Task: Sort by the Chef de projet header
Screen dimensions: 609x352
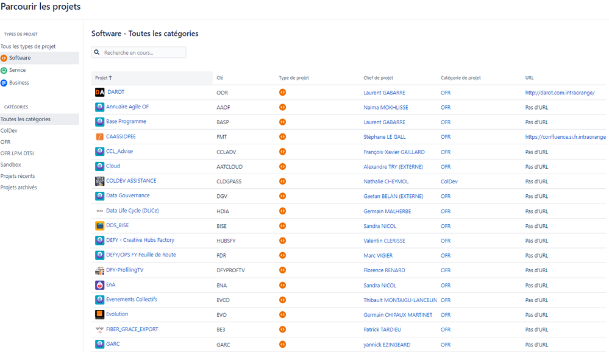Action: coord(379,77)
